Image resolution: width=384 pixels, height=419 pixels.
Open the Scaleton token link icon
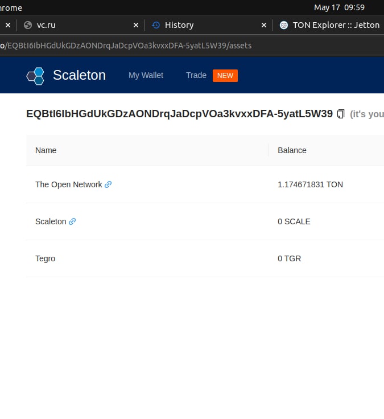[x=72, y=221]
